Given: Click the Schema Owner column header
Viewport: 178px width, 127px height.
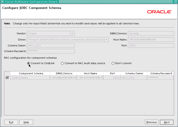Looking at the screenshot, I should (x=134, y=73).
